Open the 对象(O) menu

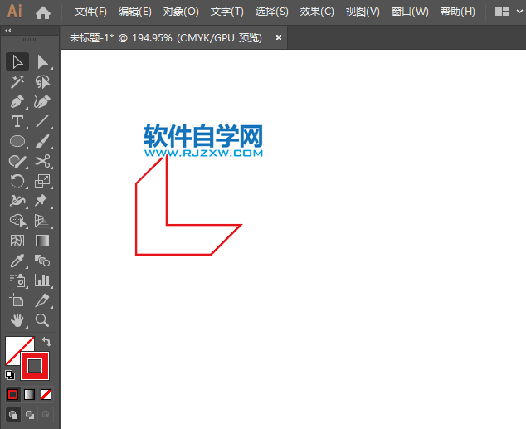(x=181, y=12)
